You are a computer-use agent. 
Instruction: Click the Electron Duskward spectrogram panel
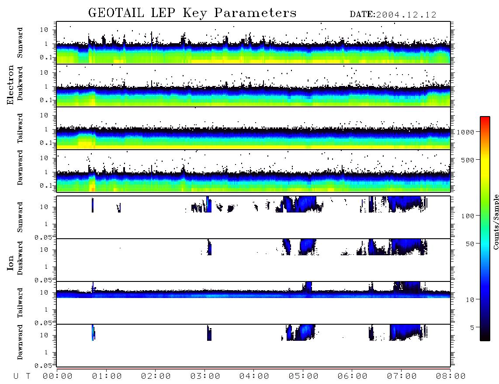[x=253, y=85]
